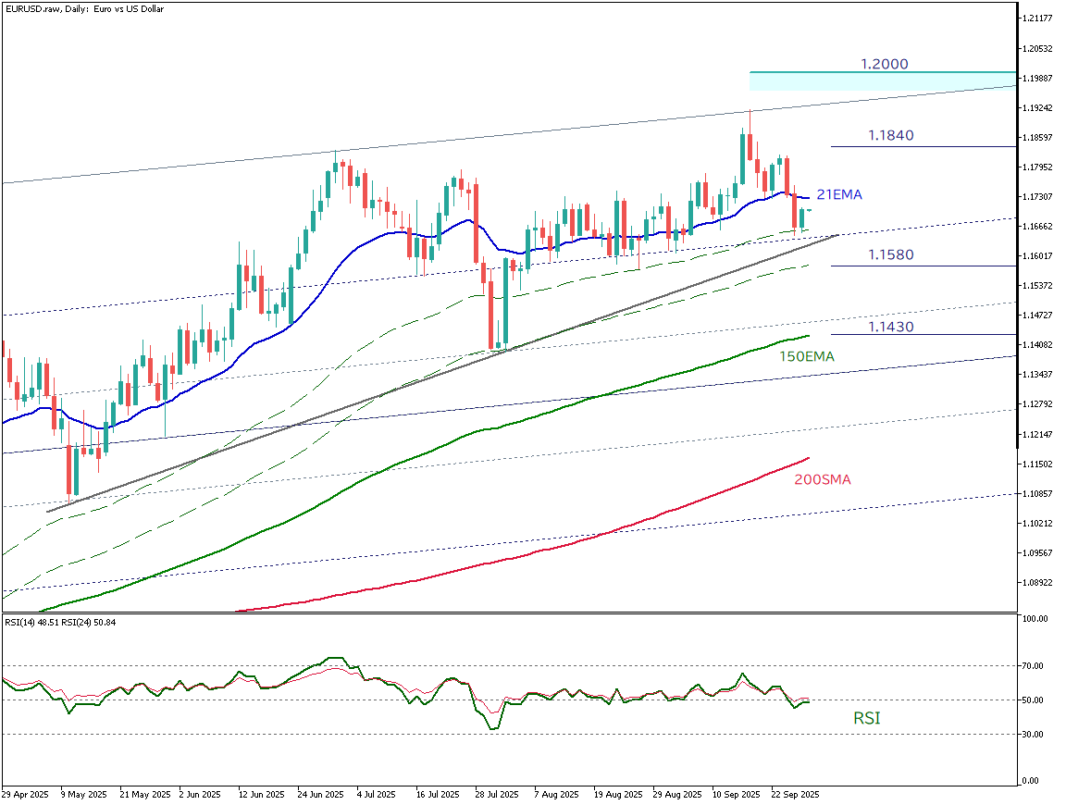Viewport: 1066px width, 805px height.
Task: Select the green RSI label text
Action: (x=866, y=717)
